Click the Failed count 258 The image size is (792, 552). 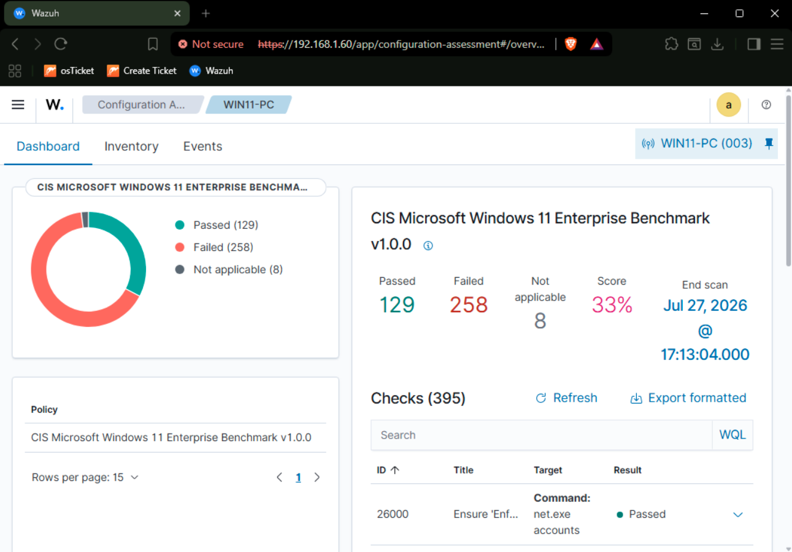point(469,305)
